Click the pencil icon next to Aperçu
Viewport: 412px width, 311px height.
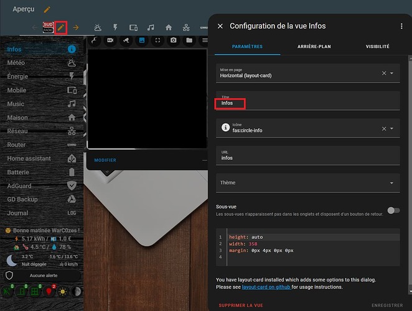47,10
